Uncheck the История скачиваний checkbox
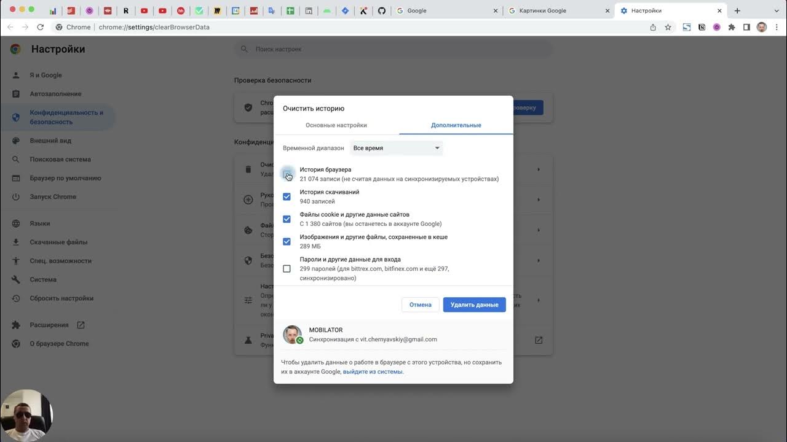This screenshot has width=787, height=442. (287, 196)
